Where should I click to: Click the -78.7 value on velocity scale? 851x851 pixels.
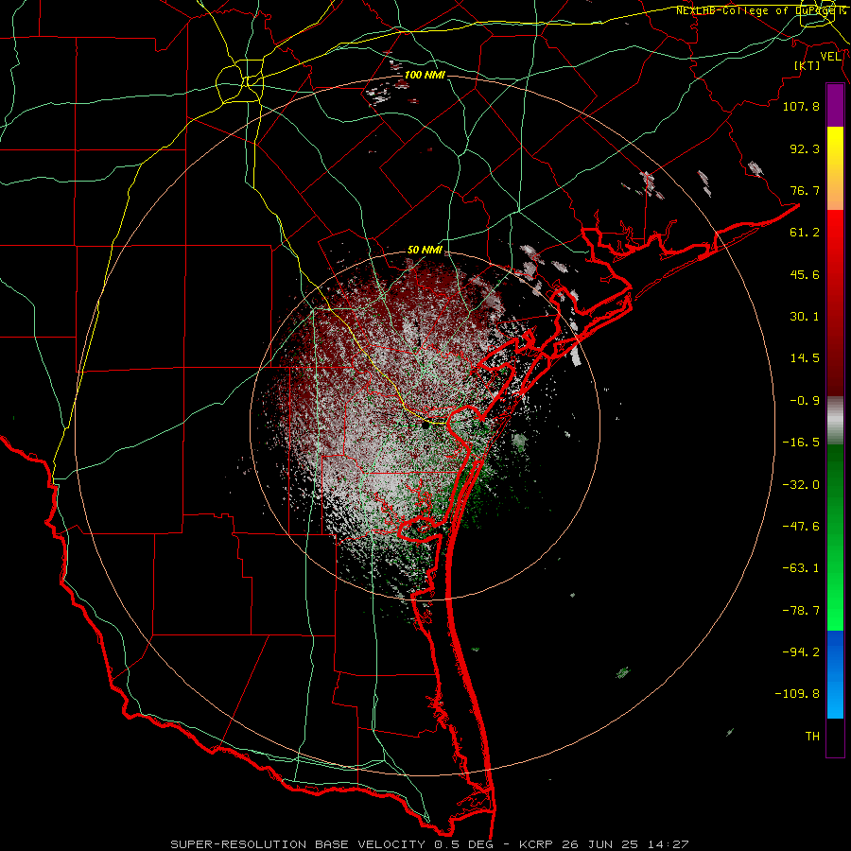click(801, 611)
